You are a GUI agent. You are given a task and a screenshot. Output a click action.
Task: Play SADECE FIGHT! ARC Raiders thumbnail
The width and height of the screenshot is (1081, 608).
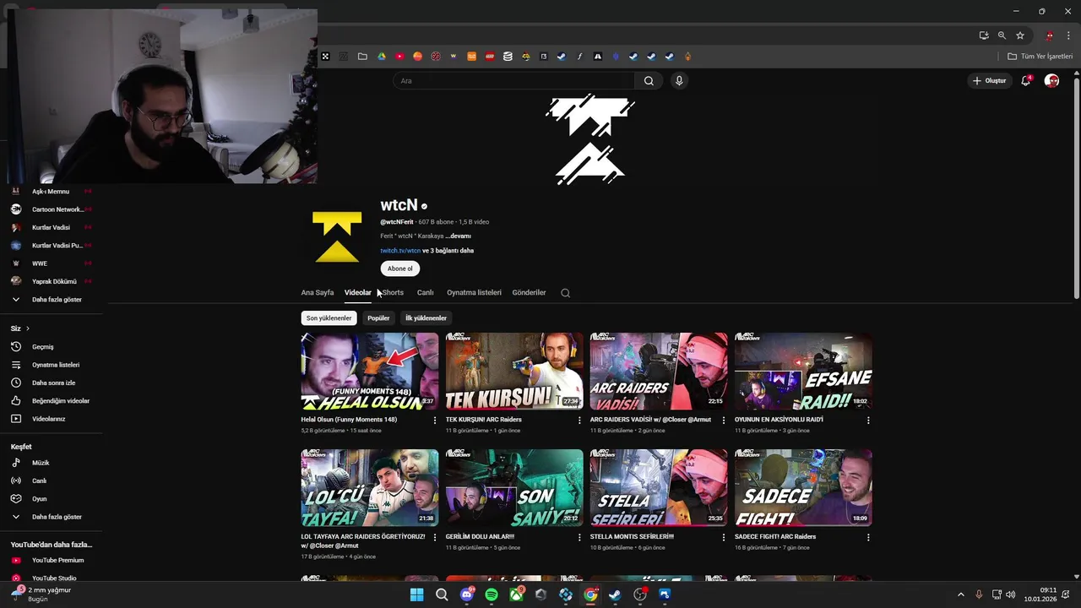(803, 488)
